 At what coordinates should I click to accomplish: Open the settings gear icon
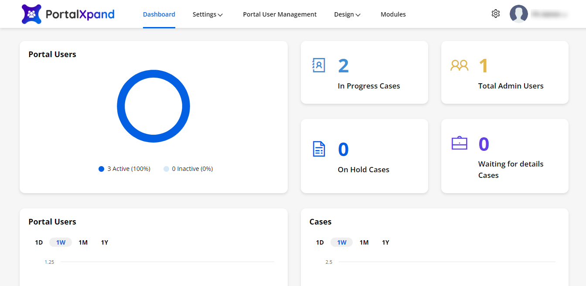[495, 14]
